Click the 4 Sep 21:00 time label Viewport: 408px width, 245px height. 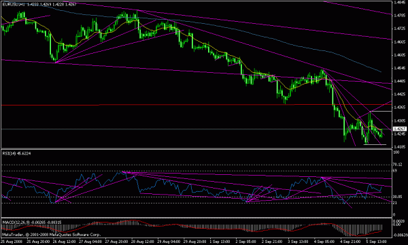(x=350, y=242)
